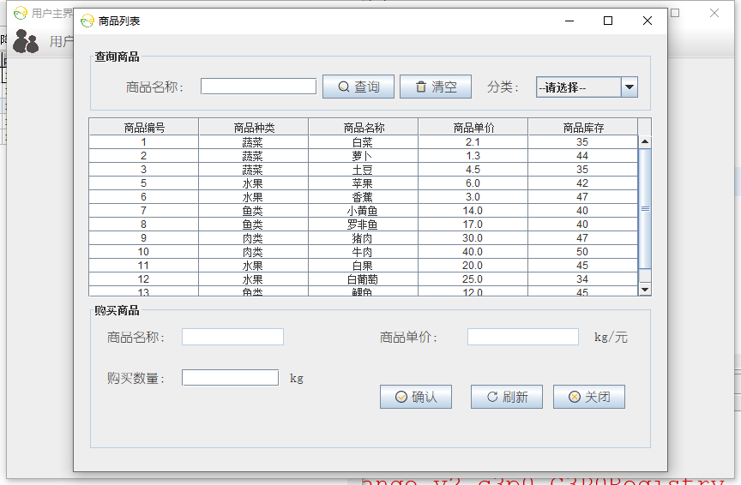This screenshot has width=741, height=485.
Task: Minimize the 商品列表 window
Action: click(569, 21)
